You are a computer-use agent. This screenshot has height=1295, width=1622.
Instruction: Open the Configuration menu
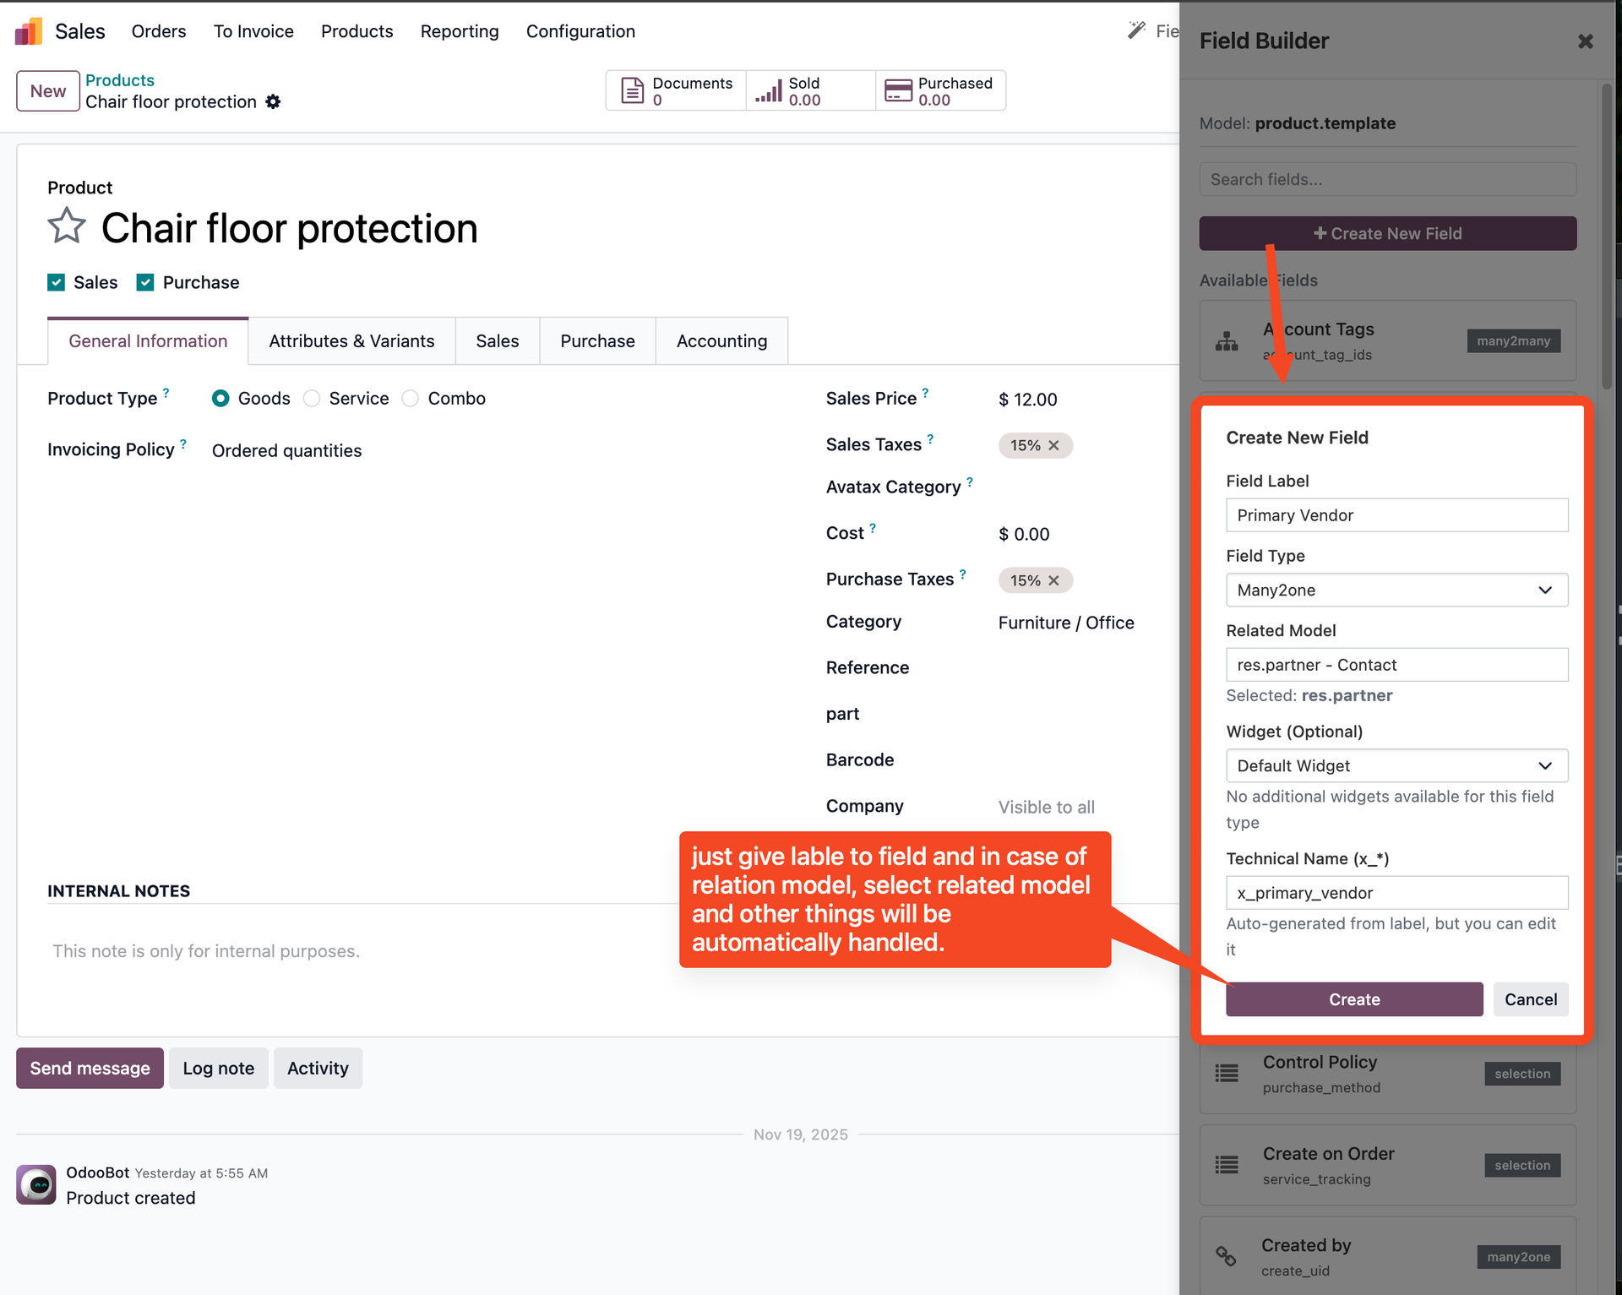click(580, 31)
